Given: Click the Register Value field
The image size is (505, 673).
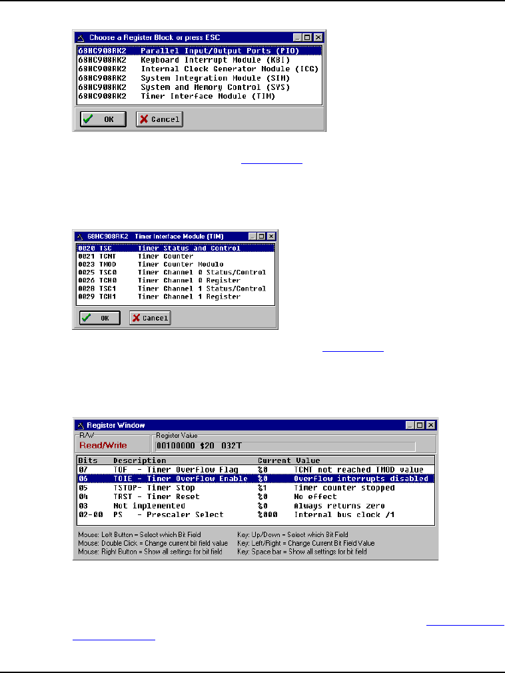Looking at the screenshot, I should click(x=285, y=446).
